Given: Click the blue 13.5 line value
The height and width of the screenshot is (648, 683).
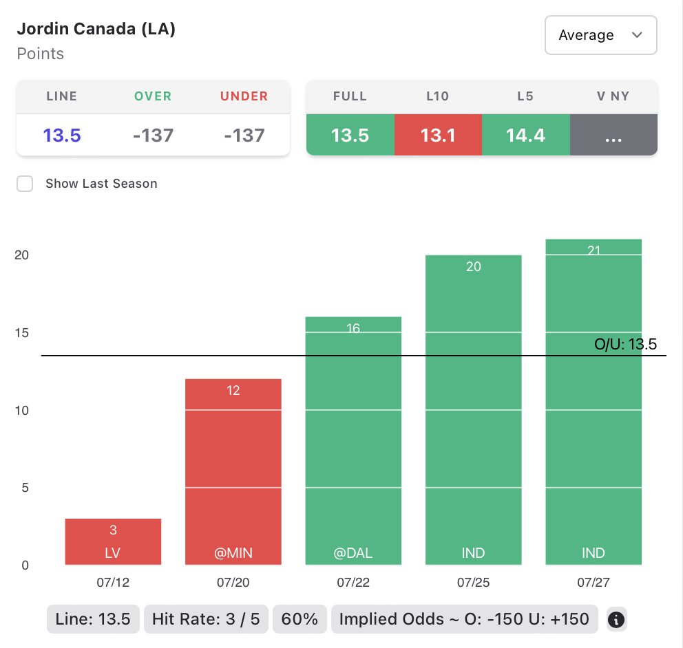Looking at the screenshot, I should (x=62, y=136).
